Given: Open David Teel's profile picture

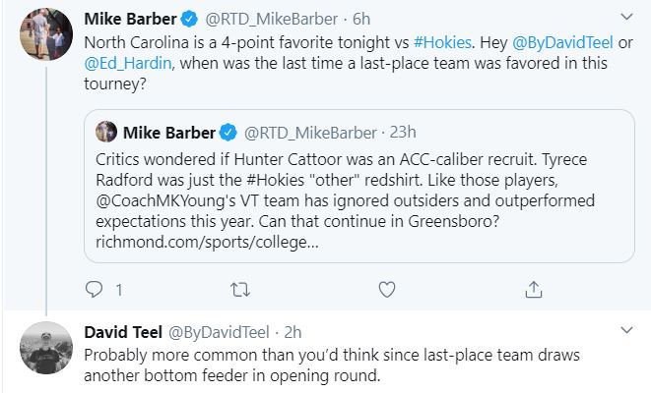Looking at the screenshot, I should 42,346.
